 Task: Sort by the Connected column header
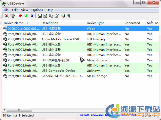coord(134,23)
